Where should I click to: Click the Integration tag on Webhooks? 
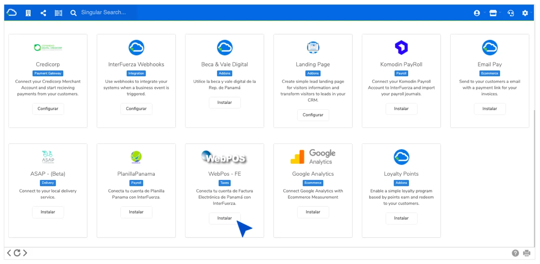(136, 73)
